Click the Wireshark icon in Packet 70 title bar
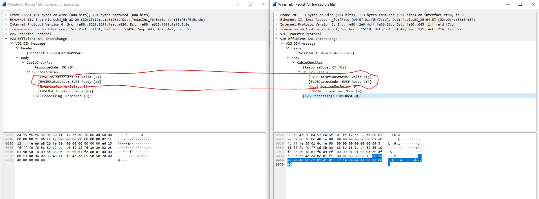The width and height of the screenshot is (539, 199). pyautogui.click(x=274, y=4)
